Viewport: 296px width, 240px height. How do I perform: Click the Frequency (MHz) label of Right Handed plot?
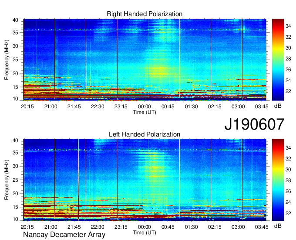[7, 60]
